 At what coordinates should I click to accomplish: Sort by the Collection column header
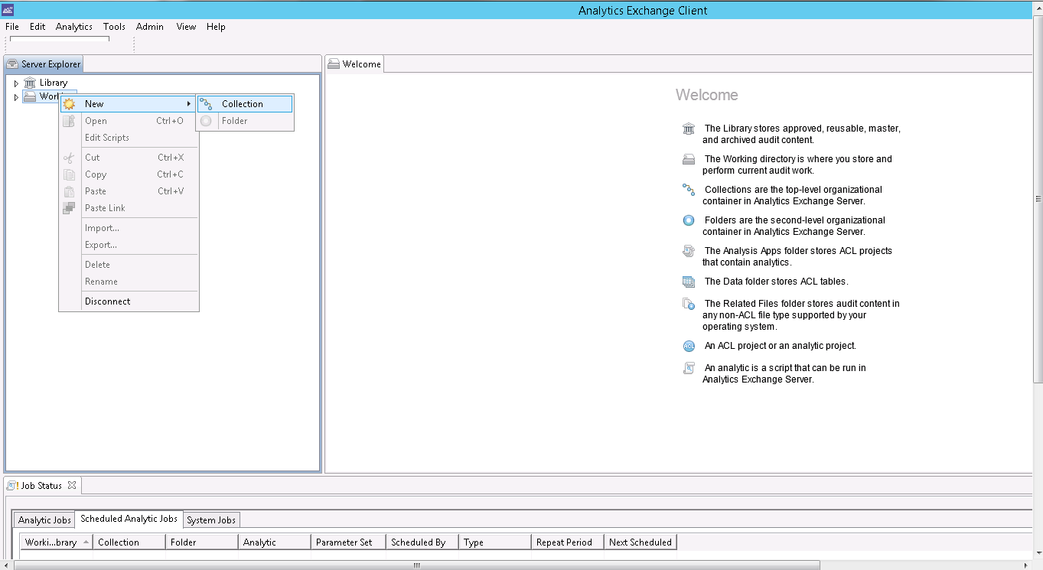tap(129, 542)
